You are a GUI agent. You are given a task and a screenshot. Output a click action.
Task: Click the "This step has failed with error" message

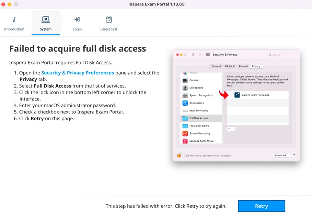(x=166, y=206)
